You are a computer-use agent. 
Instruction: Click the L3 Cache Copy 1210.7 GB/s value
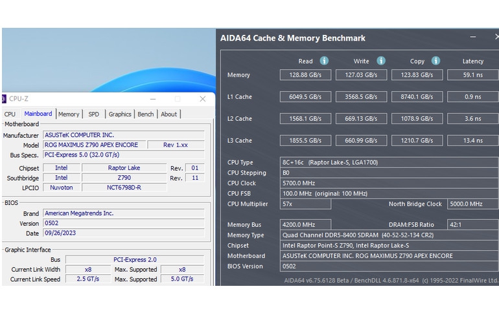tap(417, 140)
